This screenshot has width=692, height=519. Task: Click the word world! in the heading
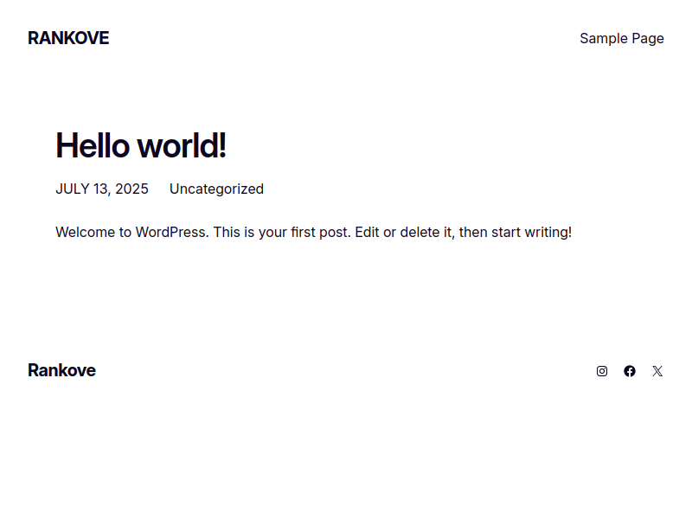point(182,145)
